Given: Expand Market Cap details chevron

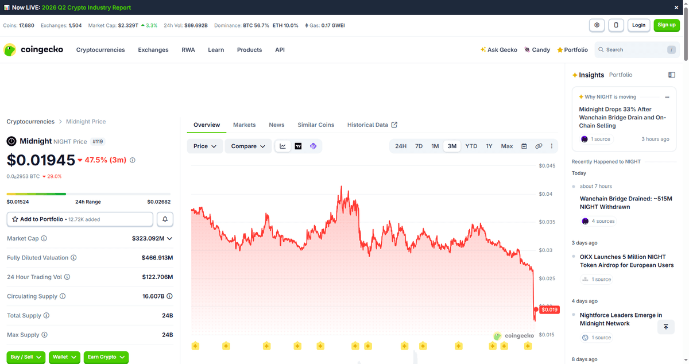Looking at the screenshot, I should pos(170,238).
